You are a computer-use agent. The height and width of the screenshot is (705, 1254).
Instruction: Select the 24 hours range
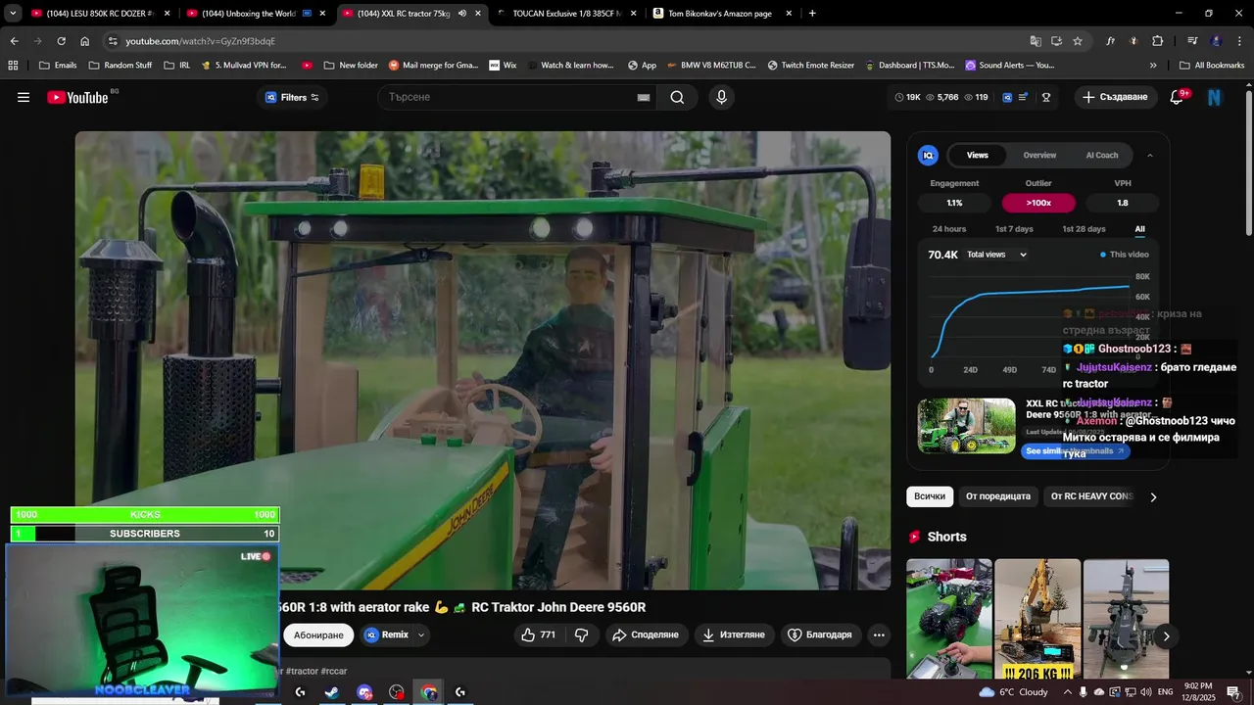tap(949, 229)
